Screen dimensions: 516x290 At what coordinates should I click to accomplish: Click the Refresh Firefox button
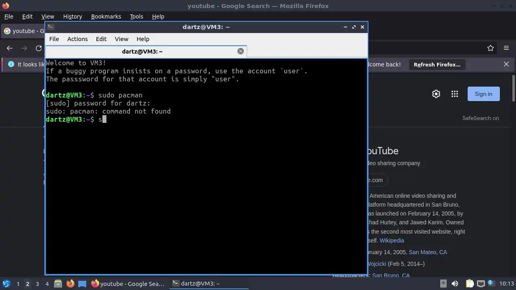pos(437,64)
